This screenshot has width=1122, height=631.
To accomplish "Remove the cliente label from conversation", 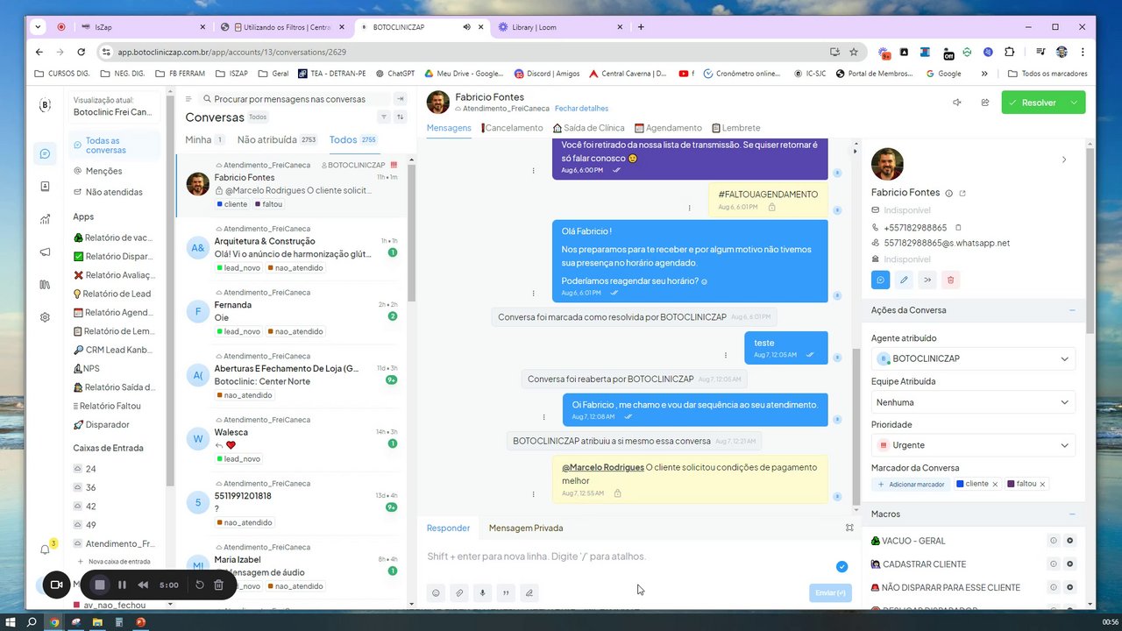I will (x=995, y=484).
